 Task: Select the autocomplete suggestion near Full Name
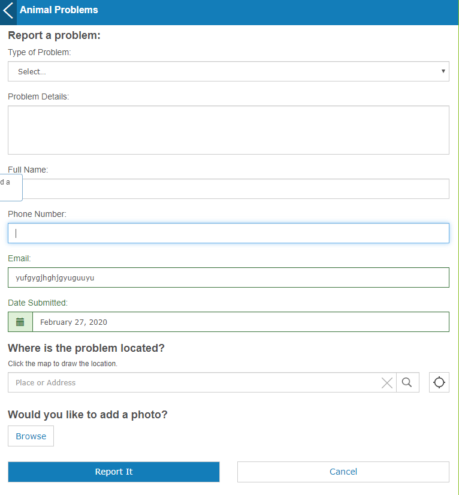tap(10, 187)
